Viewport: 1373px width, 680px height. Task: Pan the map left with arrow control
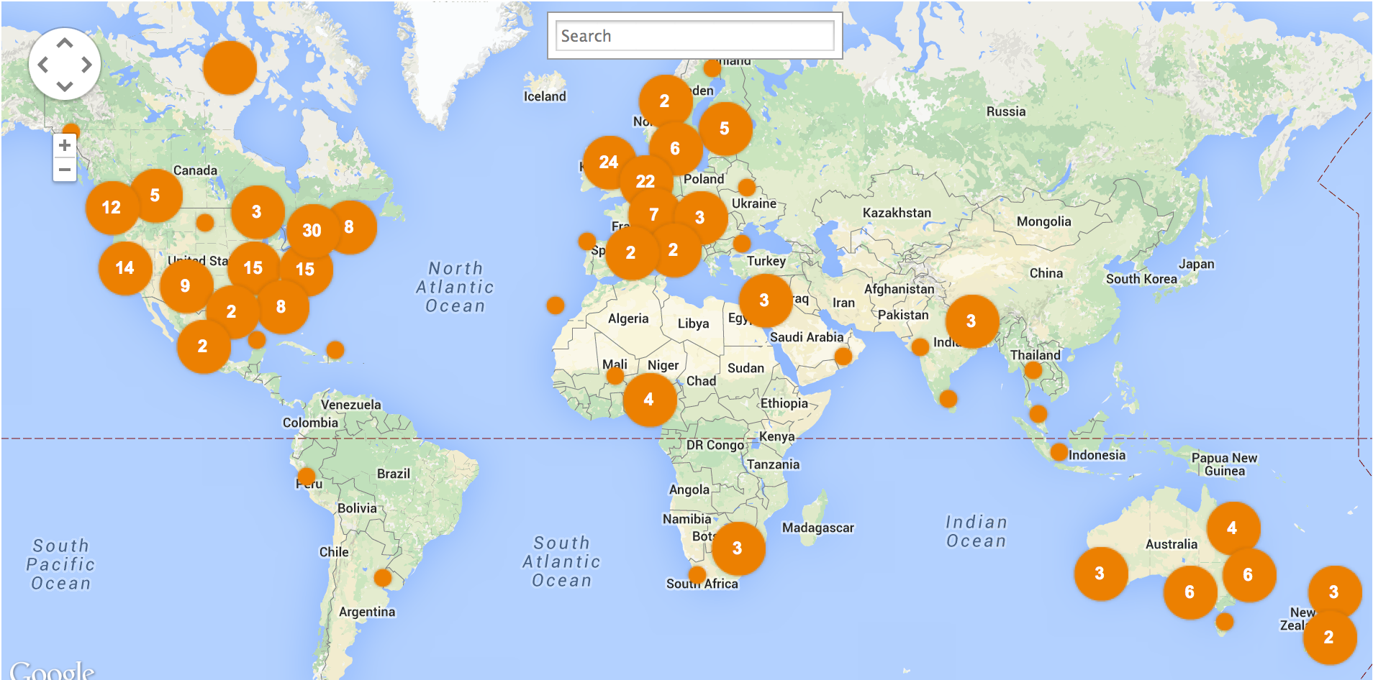[x=43, y=65]
